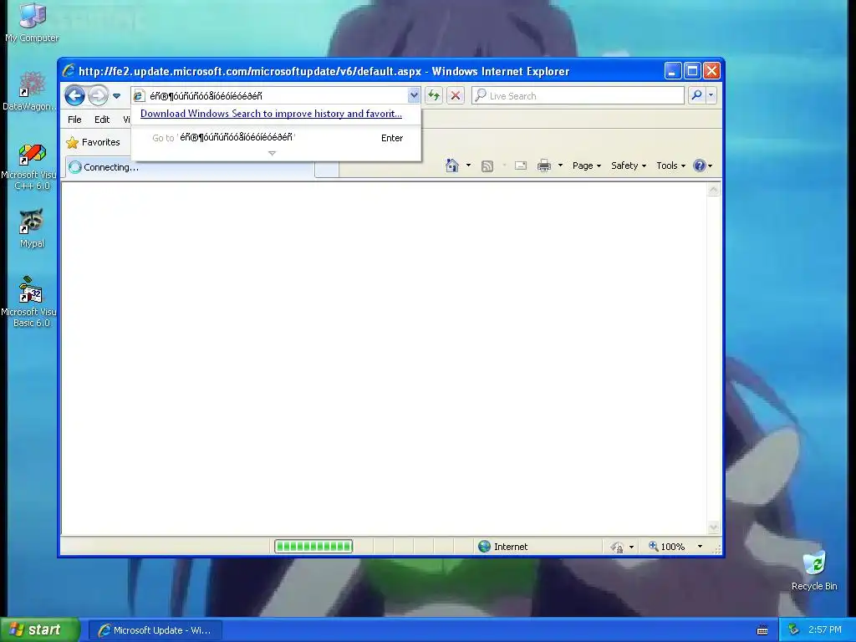
Task: Click the Forward navigation arrow
Action: [x=99, y=95]
